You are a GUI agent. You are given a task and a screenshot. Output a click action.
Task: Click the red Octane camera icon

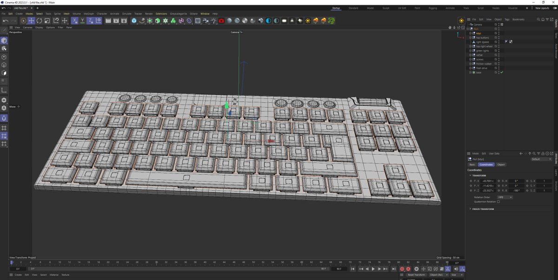click(221, 21)
